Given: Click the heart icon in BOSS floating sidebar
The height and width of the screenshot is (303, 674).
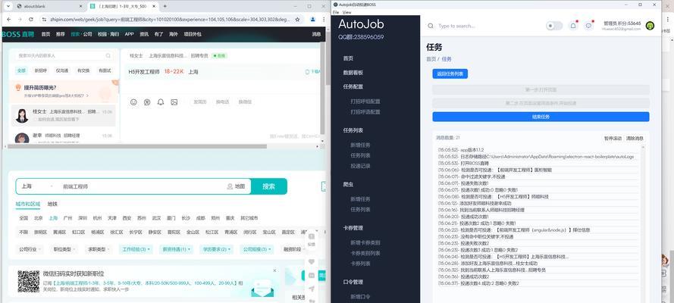Looking at the screenshot, I should (x=312, y=262).
